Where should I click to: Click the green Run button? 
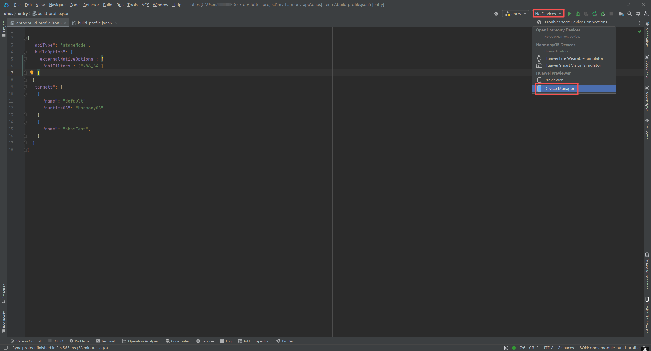(570, 14)
